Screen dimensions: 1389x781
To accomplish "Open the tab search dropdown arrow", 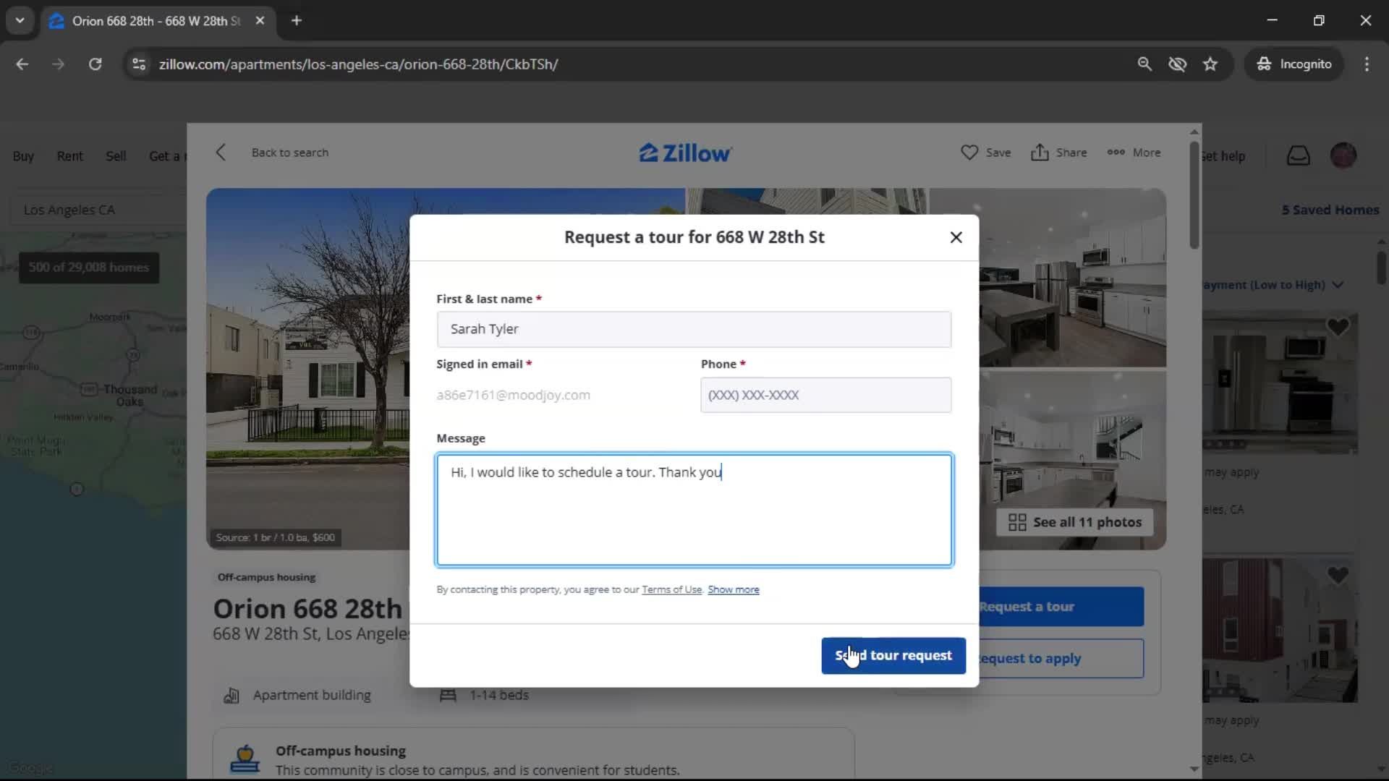I will point(20,20).
